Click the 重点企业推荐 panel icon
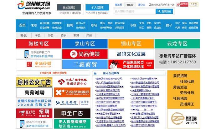216x129 pixels. coord(95,73)
